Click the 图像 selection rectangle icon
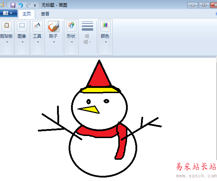The image size is (217, 181). pyautogui.click(x=22, y=26)
